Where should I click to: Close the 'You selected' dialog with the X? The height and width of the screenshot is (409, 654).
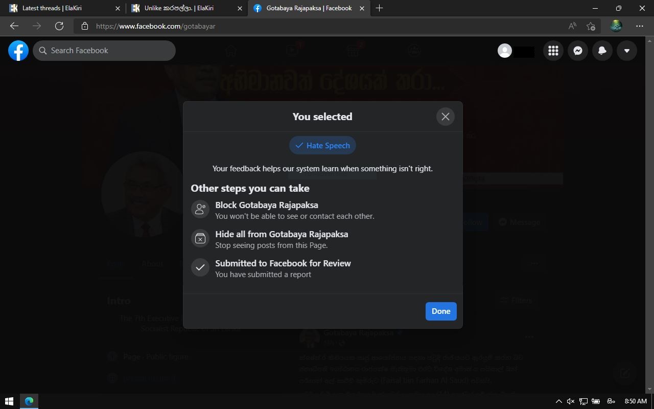pyautogui.click(x=446, y=117)
